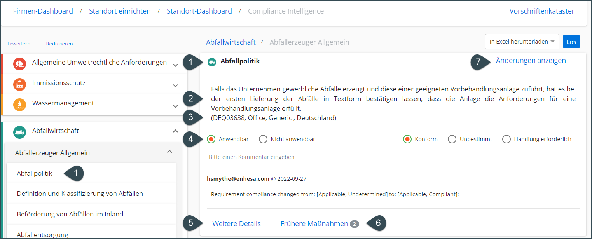
Task: Click the red tree icon for Allgemeine Umweltrechtliche Anforderungen
Action: [19, 64]
